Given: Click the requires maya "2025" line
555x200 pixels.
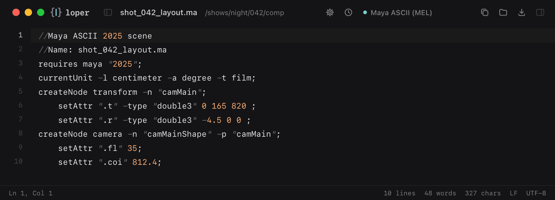Looking at the screenshot, I should pyautogui.click(x=90, y=64).
